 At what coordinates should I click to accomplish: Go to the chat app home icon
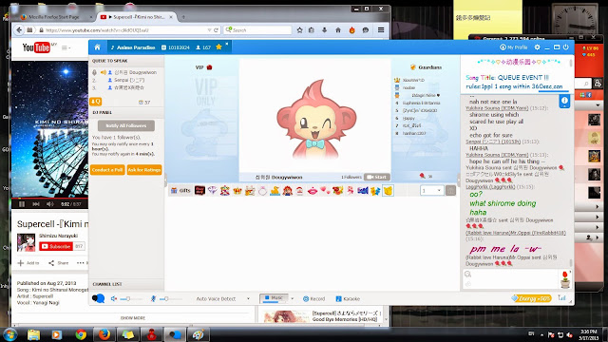(x=97, y=47)
